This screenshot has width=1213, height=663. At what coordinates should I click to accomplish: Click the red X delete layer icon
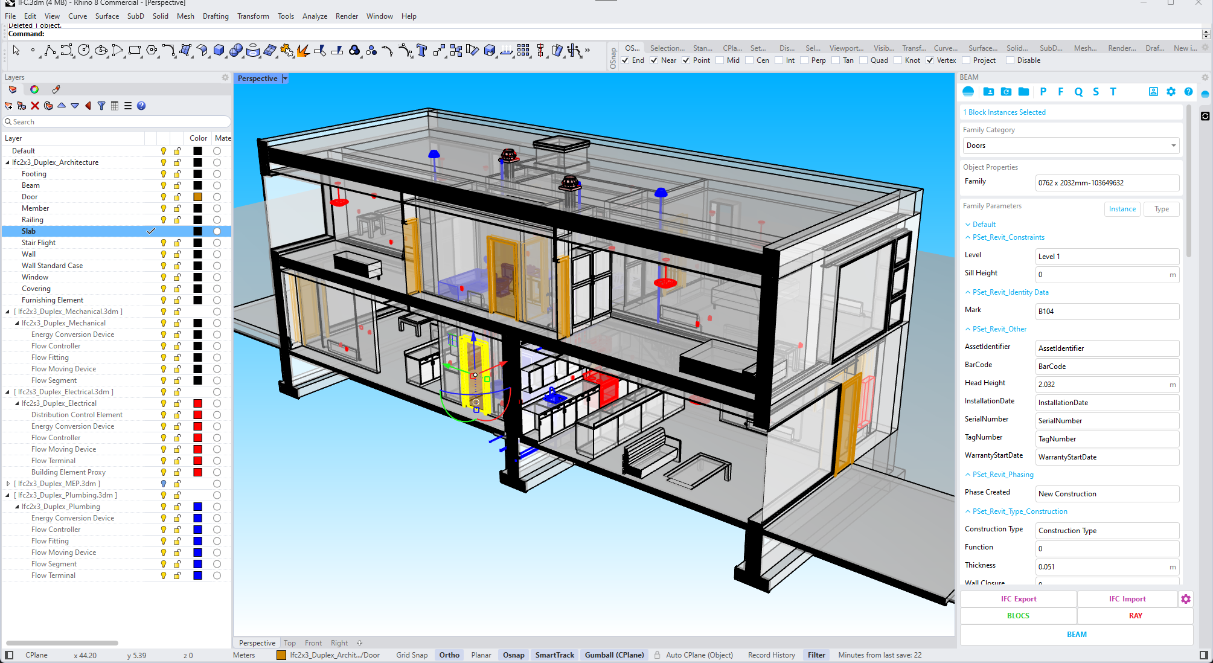(35, 106)
